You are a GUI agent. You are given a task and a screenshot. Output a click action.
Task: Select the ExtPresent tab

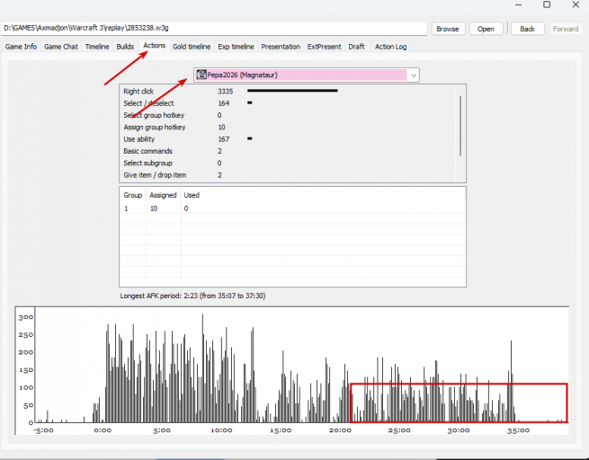coord(325,47)
